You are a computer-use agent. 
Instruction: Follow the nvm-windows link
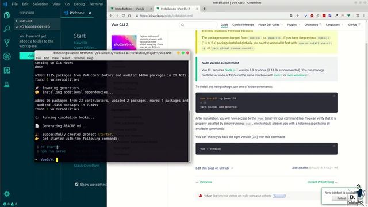[x=298, y=75]
